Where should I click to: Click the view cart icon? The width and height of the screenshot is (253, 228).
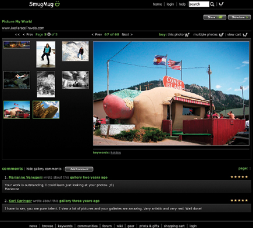(245, 35)
